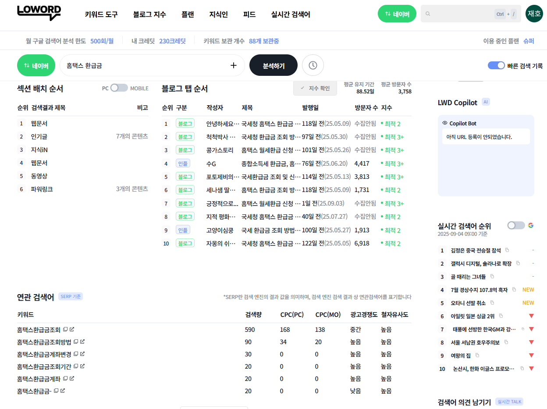Open 지식인 menu
Screen dimensions: 547x409
tap(219, 14)
